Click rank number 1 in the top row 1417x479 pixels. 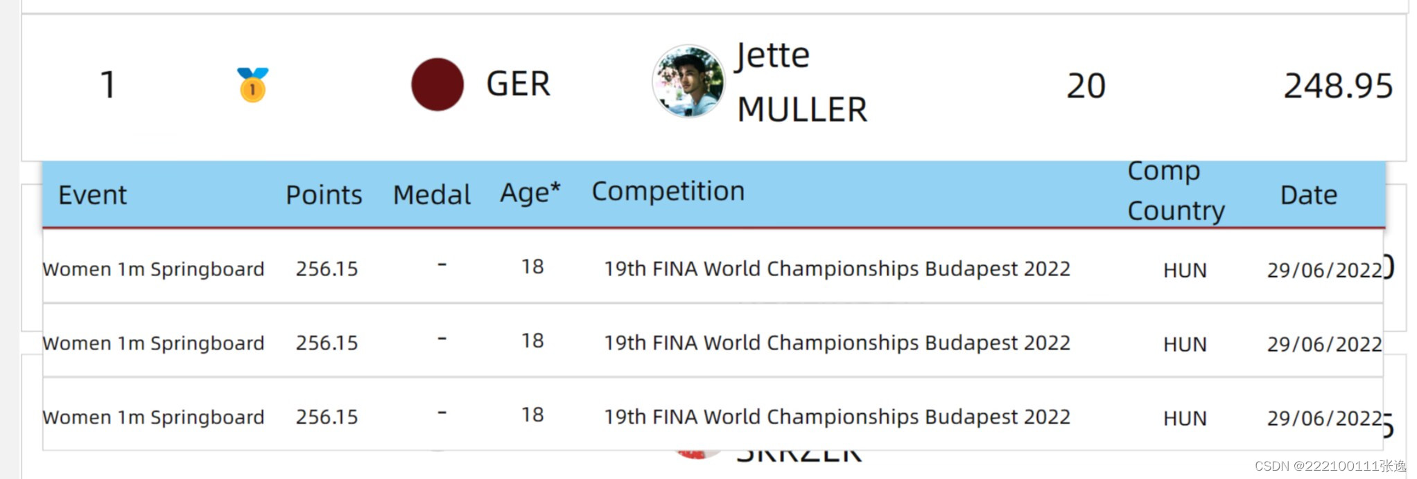pyautogui.click(x=107, y=84)
